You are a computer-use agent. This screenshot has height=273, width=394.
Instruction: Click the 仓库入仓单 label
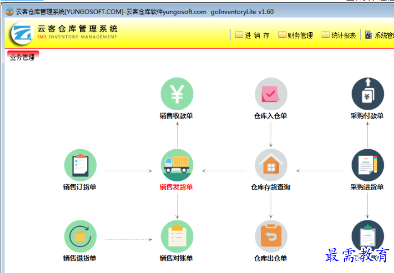(270, 116)
